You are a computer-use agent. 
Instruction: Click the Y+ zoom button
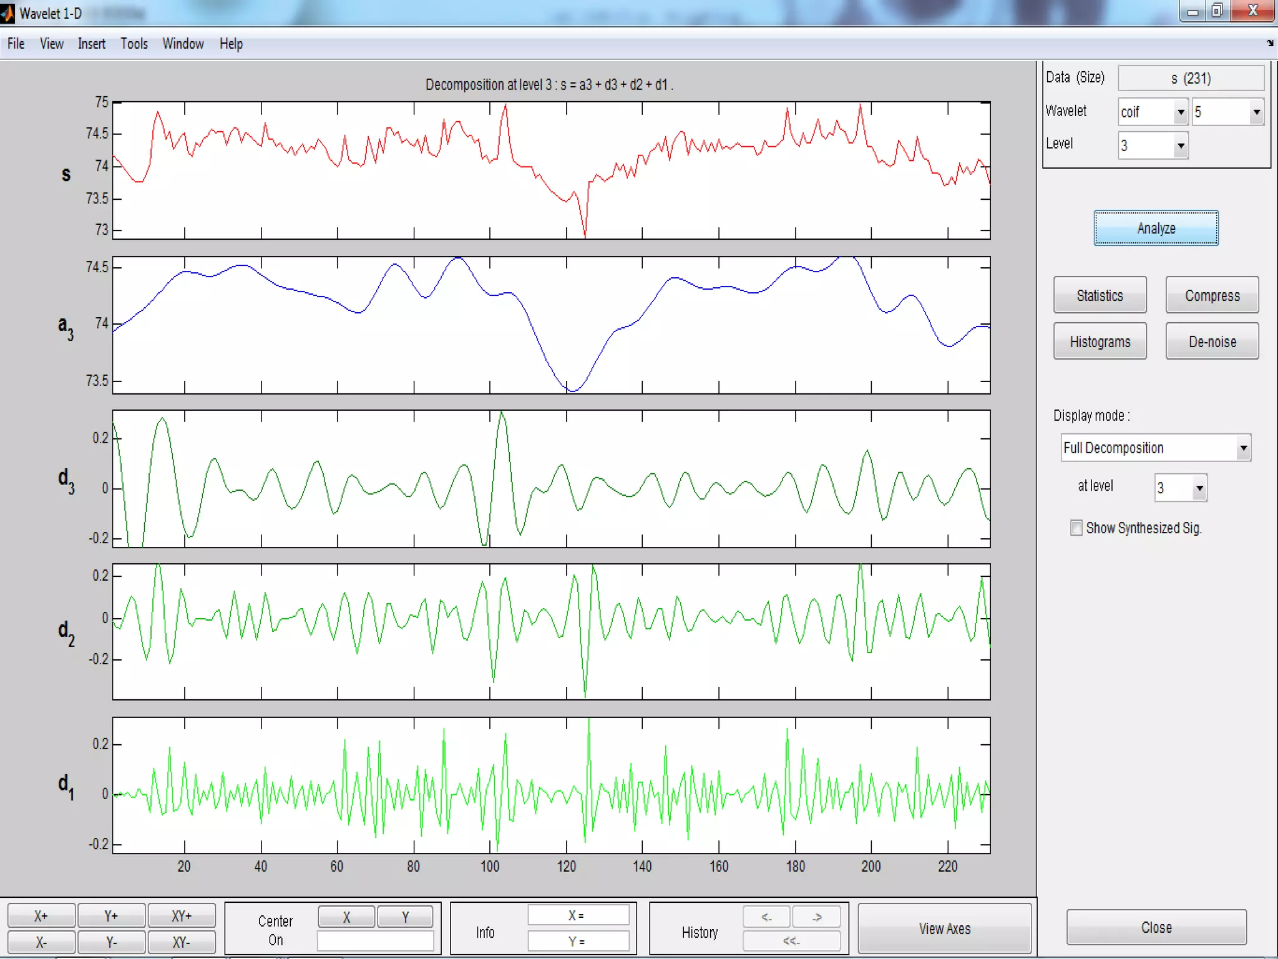click(x=111, y=916)
